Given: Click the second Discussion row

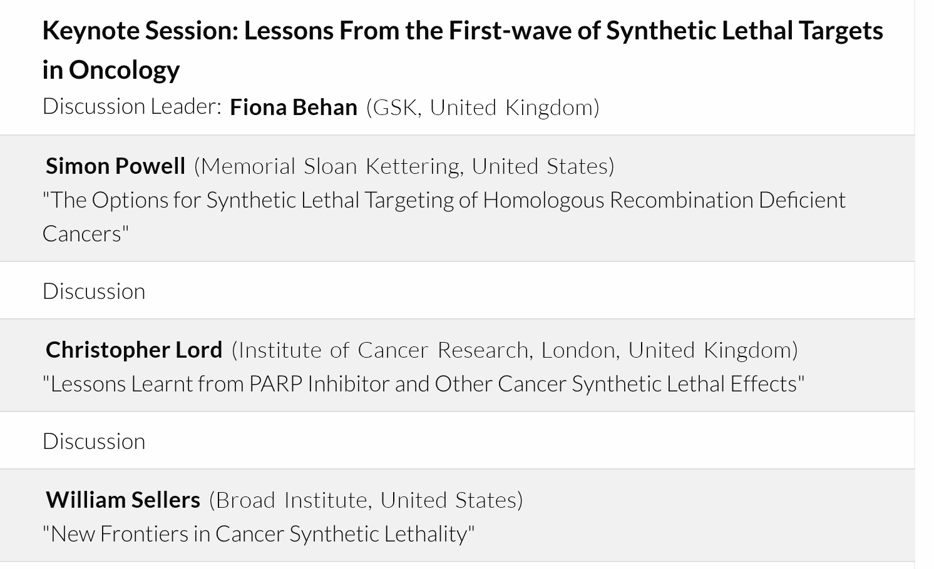Looking at the screenshot, I should coord(94,441).
